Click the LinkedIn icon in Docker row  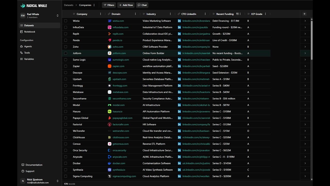pos(179,163)
